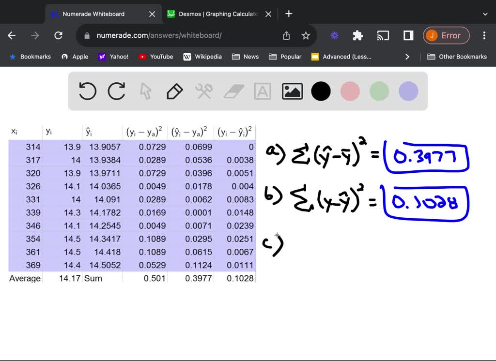
Task: Select the Pen drawing tool
Action: [175, 91]
